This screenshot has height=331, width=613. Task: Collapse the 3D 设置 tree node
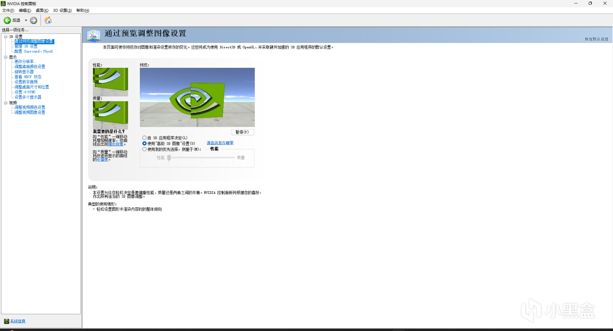6,36
